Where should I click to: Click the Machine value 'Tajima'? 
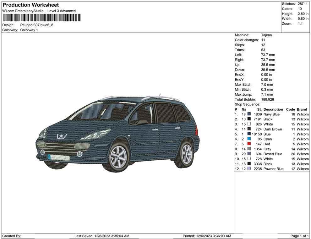coord(266,35)
